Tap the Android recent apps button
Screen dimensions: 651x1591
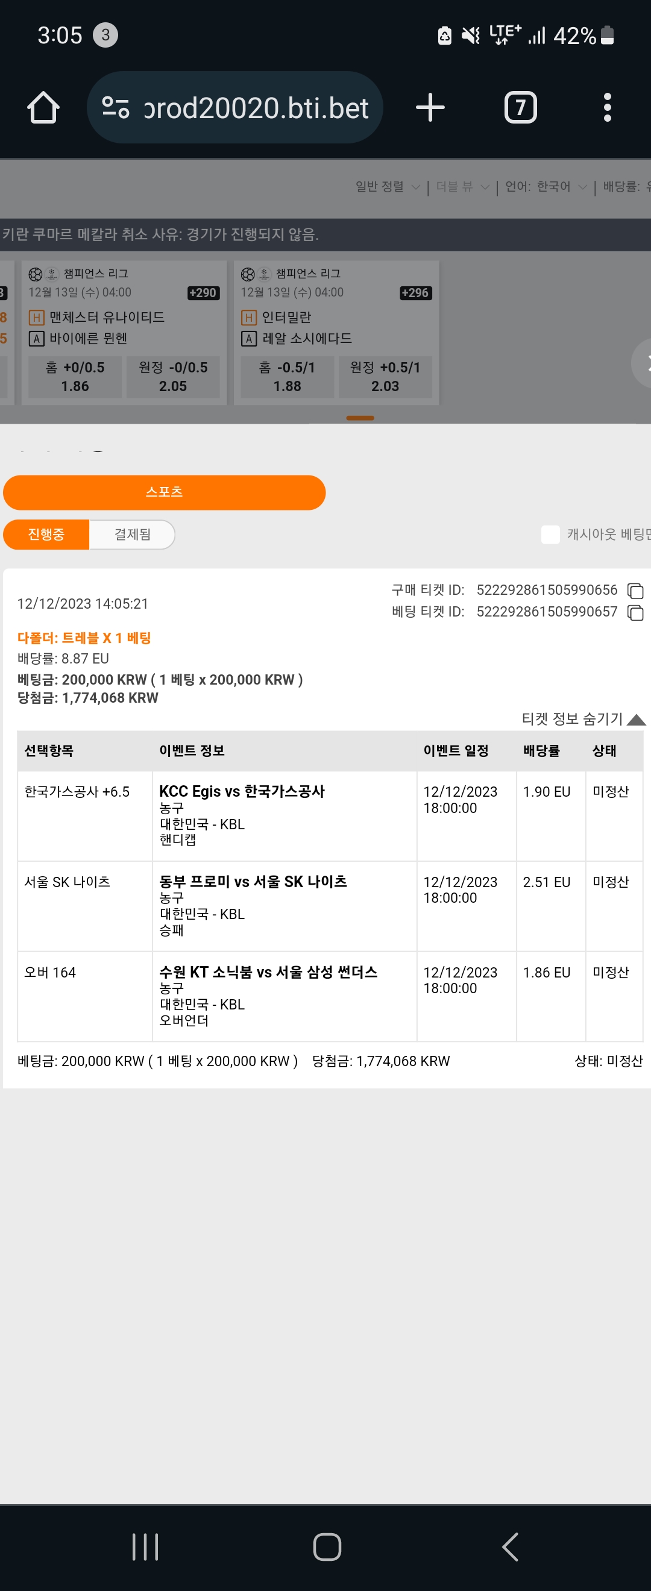145,1546
